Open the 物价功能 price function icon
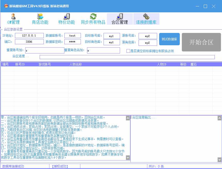Screen dimensions: 222x169 (x=66, y=19)
